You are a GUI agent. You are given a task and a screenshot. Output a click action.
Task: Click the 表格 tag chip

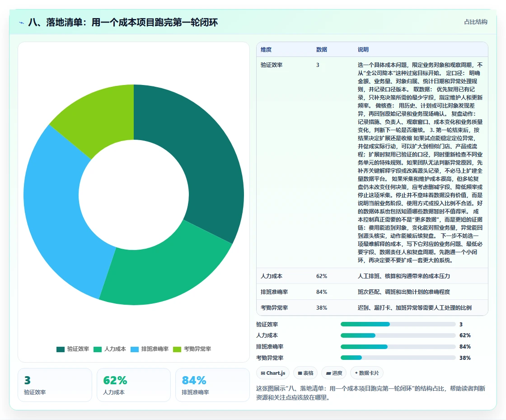coord(305,373)
